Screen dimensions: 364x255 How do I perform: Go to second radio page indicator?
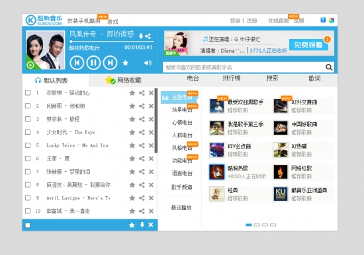point(257,225)
